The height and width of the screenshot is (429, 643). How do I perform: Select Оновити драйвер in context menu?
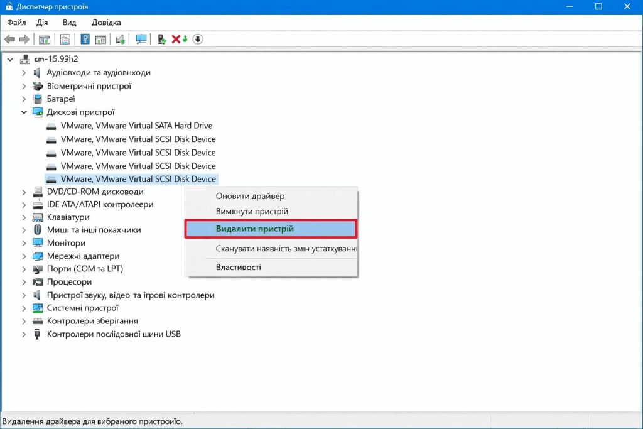(x=250, y=197)
